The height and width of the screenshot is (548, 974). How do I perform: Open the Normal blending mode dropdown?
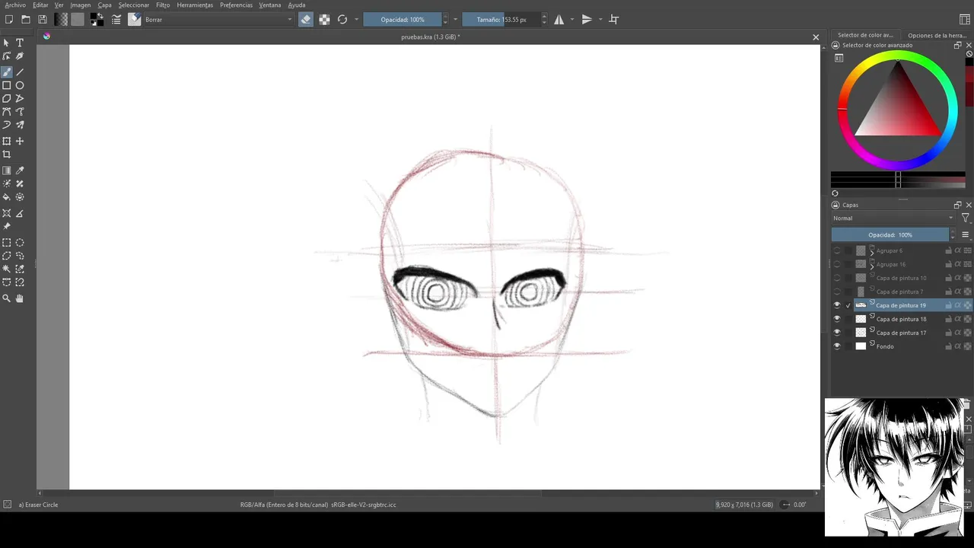pos(893,218)
